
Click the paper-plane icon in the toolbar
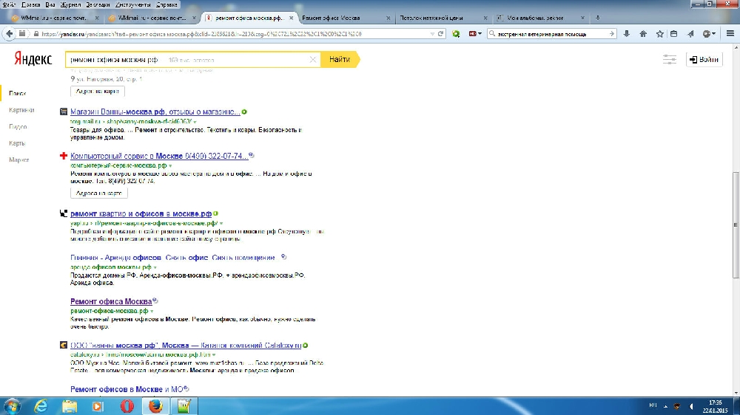coord(690,34)
